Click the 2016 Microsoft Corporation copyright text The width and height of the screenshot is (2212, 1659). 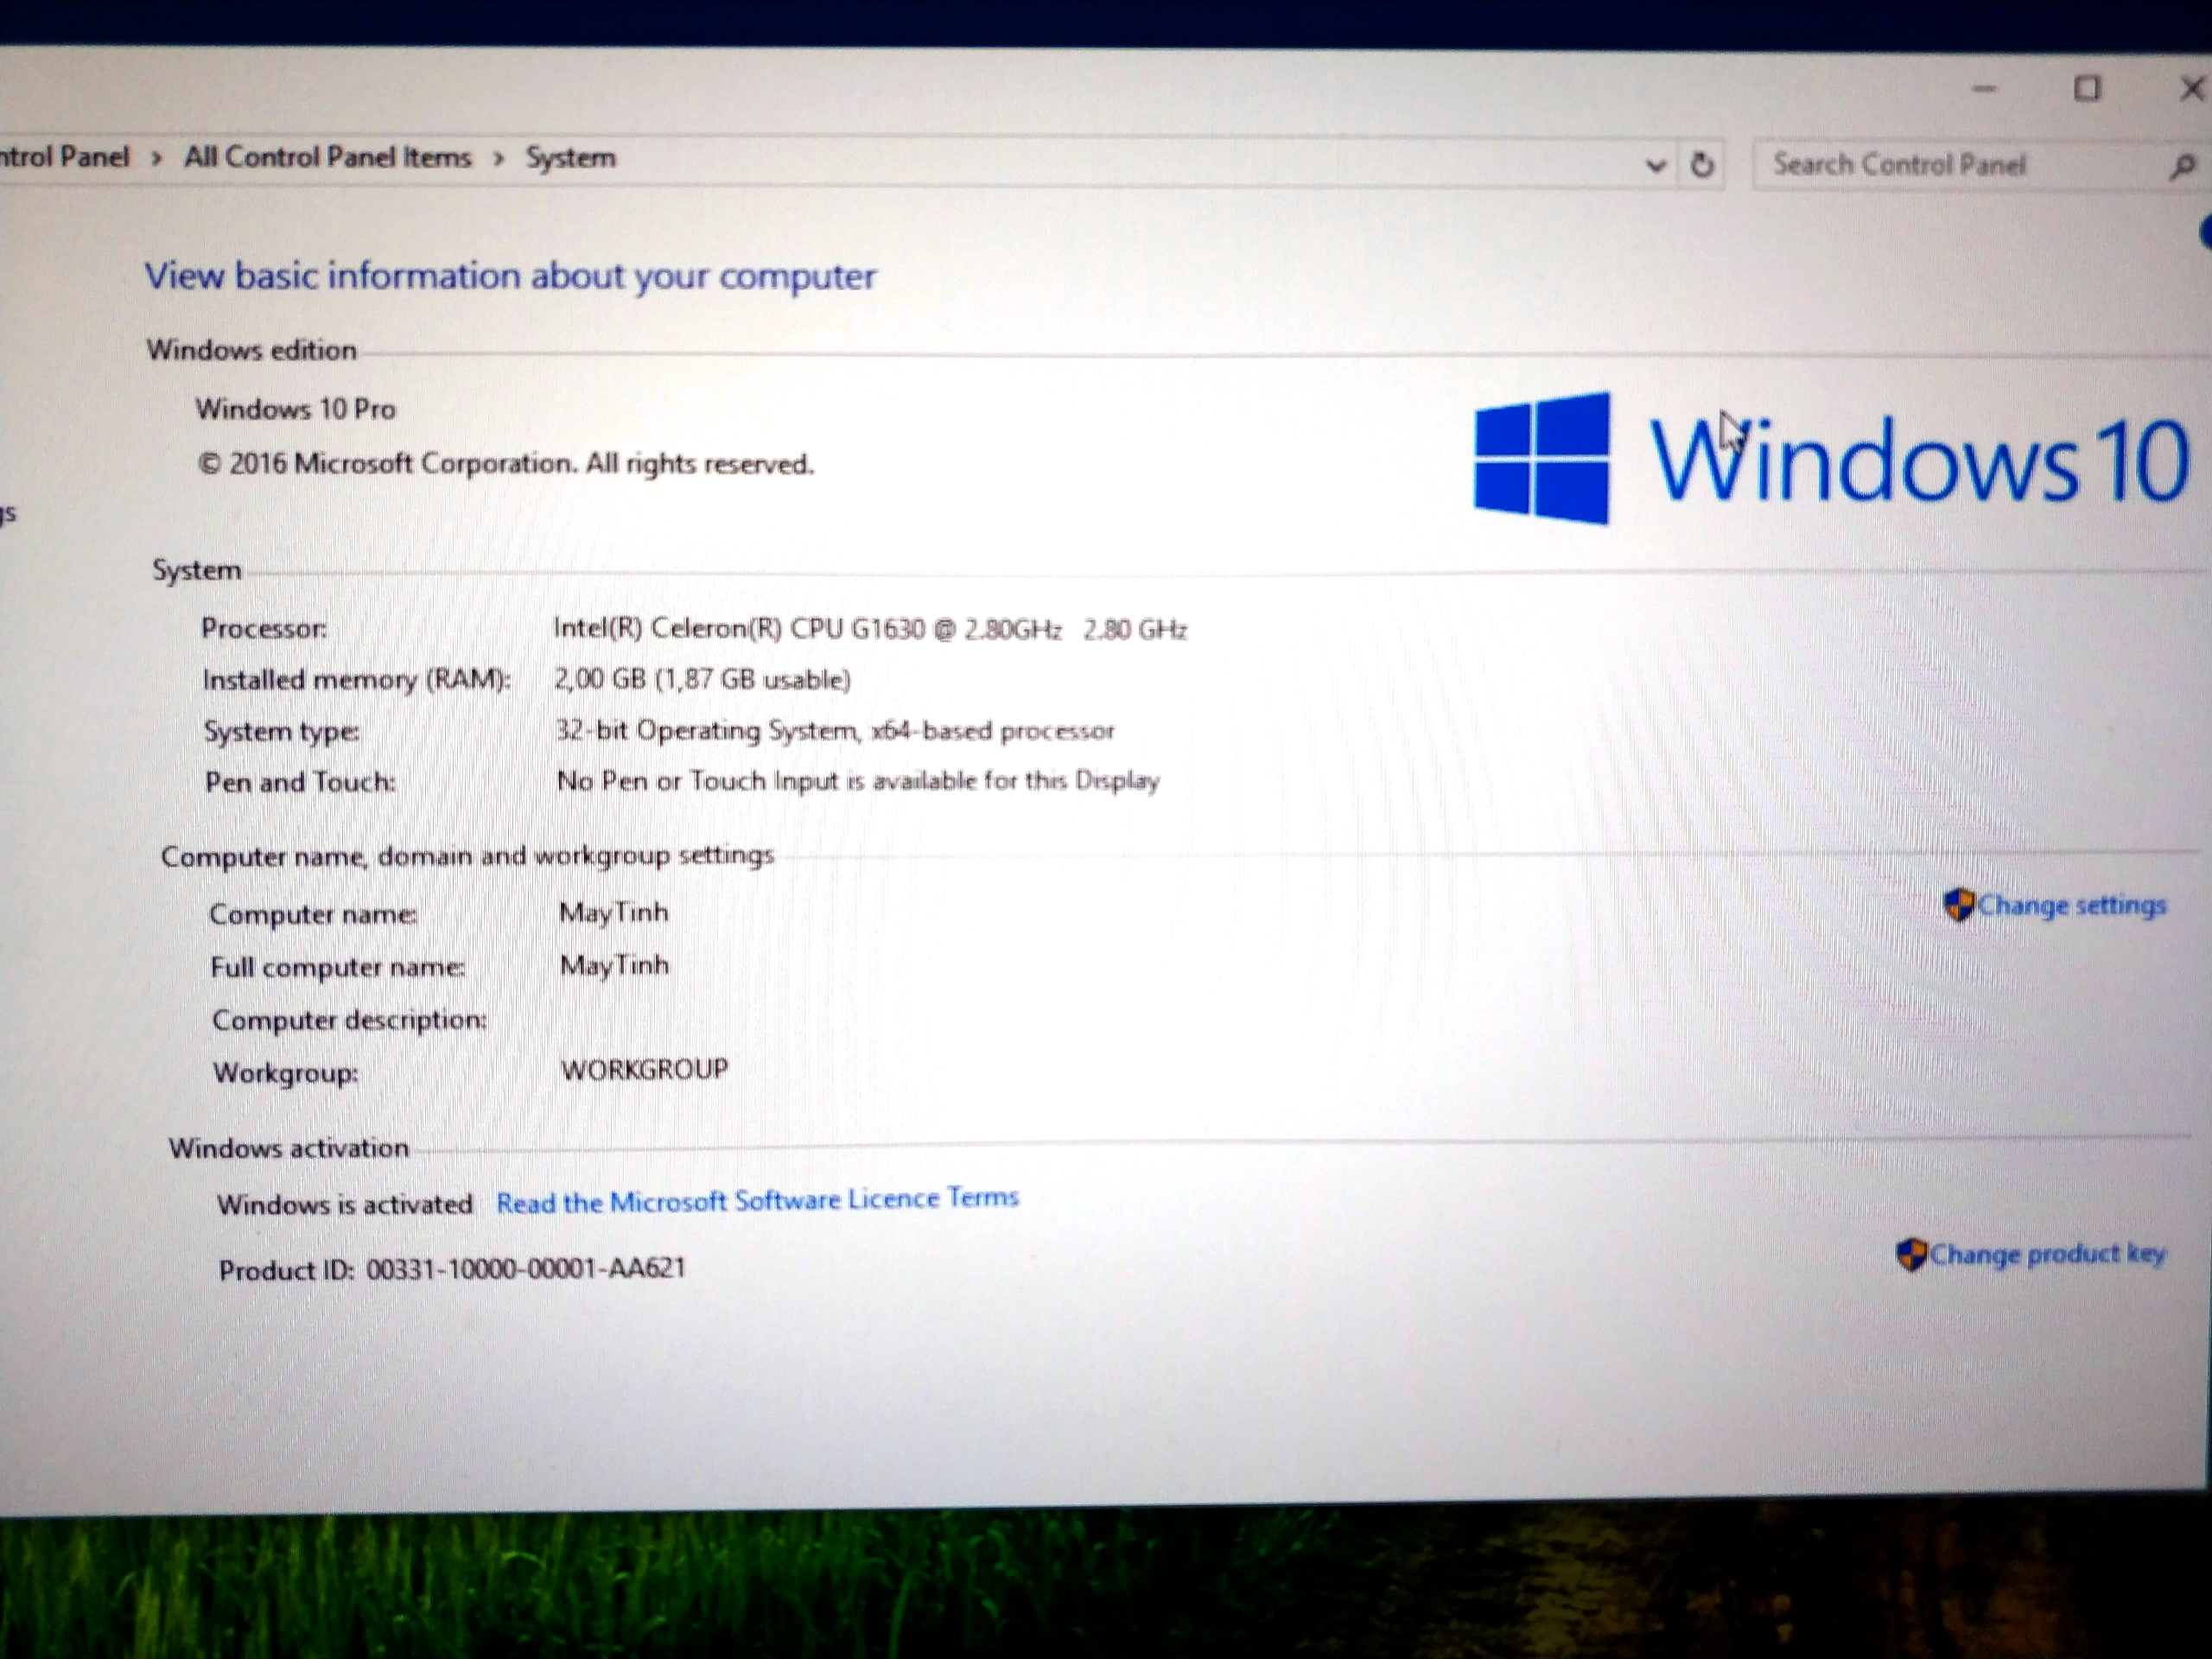click(x=506, y=464)
